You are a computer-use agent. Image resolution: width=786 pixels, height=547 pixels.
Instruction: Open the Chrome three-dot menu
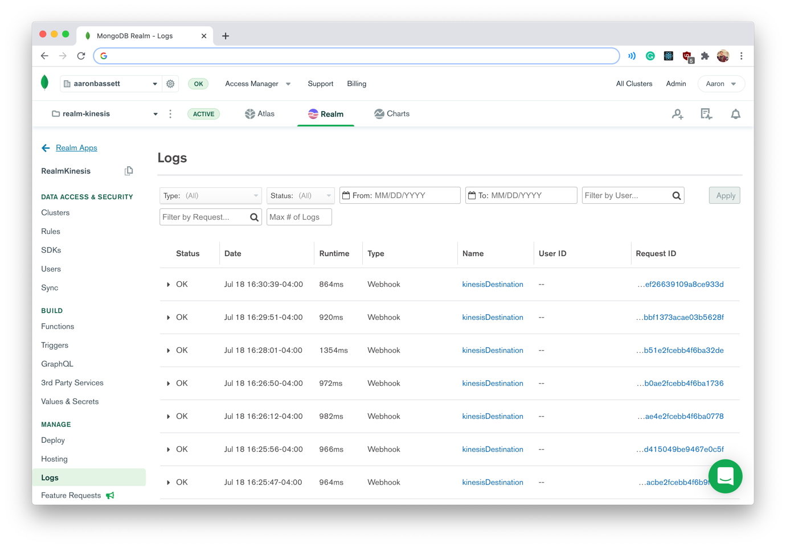(x=741, y=56)
